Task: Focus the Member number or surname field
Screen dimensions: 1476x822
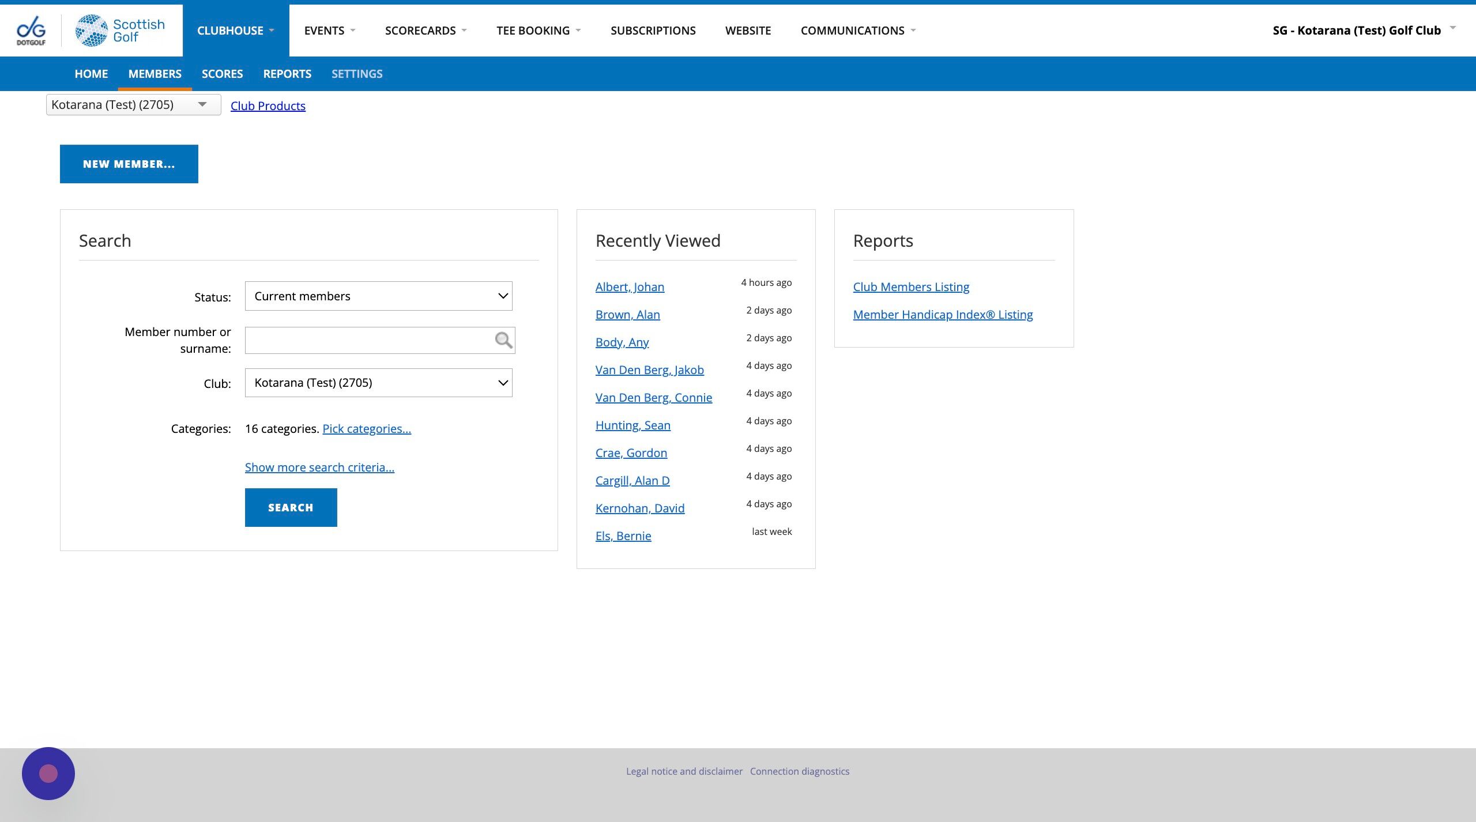Action: click(x=380, y=340)
